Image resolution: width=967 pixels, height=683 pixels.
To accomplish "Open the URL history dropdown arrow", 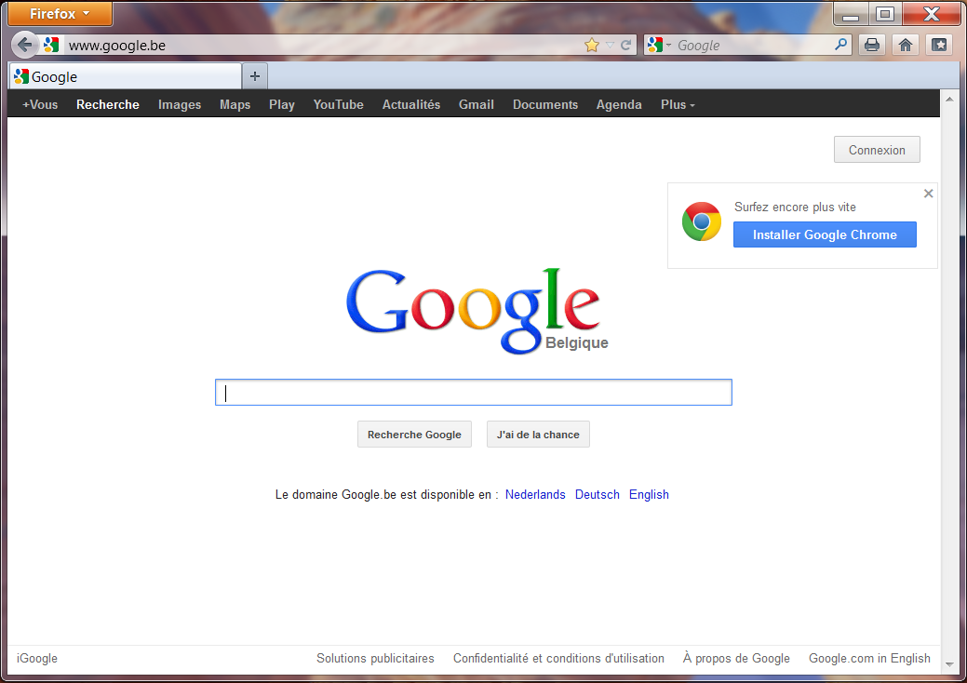I will click(x=610, y=45).
